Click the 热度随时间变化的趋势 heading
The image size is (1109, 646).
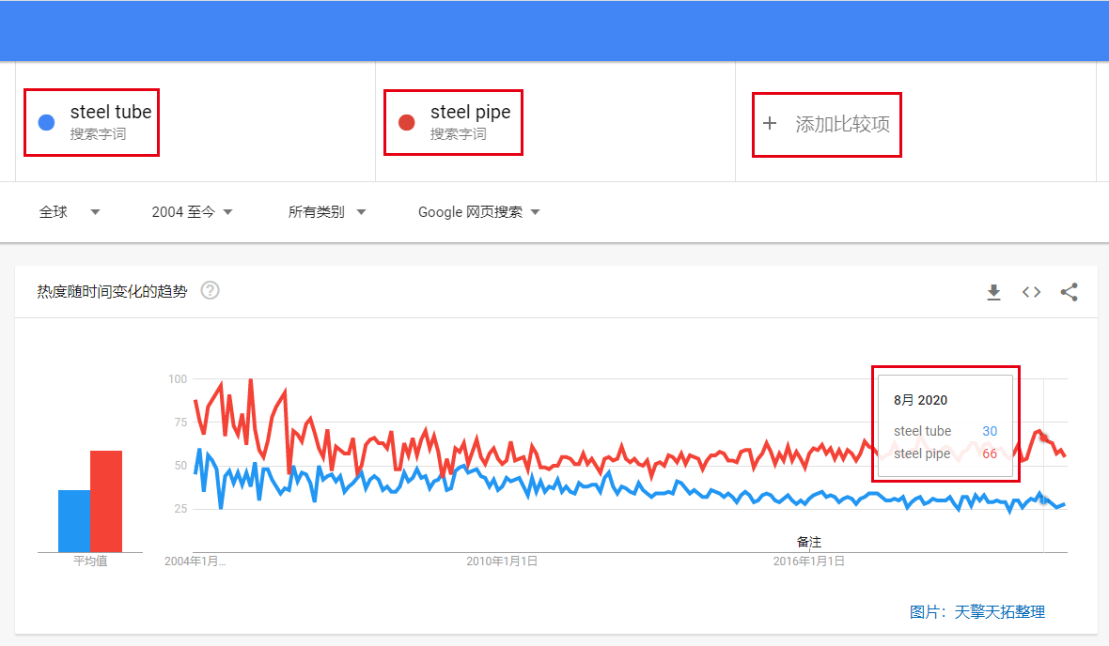click(x=112, y=291)
